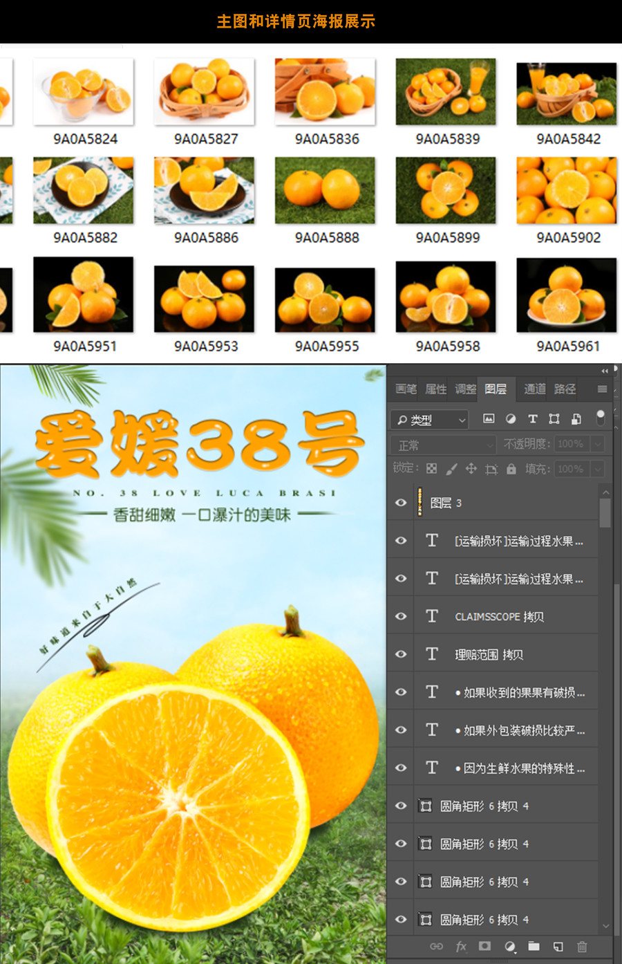Filter layers by text type

(x=532, y=419)
